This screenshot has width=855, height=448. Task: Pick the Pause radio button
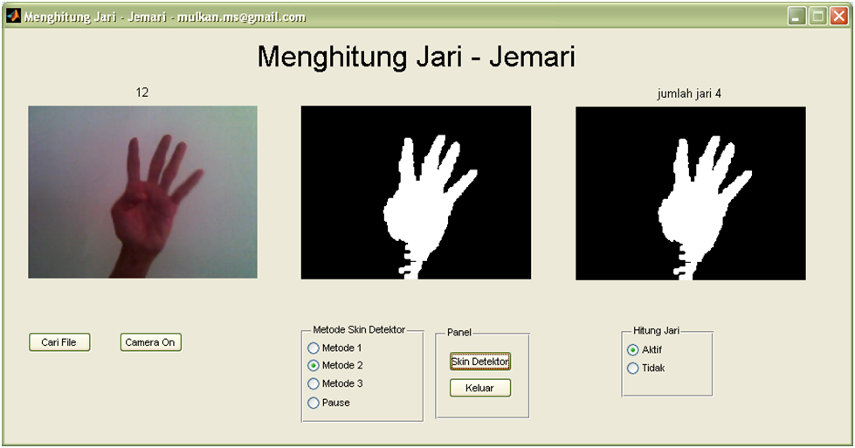(328, 403)
